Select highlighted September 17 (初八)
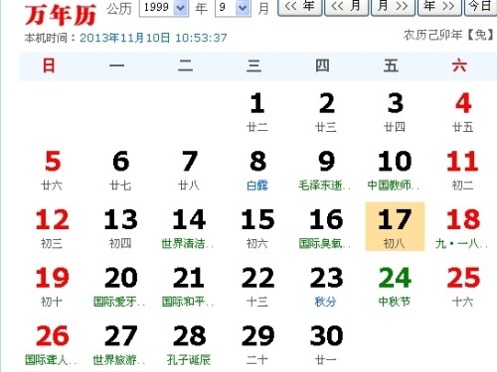This screenshot has height=372, width=497. (x=395, y=227)
